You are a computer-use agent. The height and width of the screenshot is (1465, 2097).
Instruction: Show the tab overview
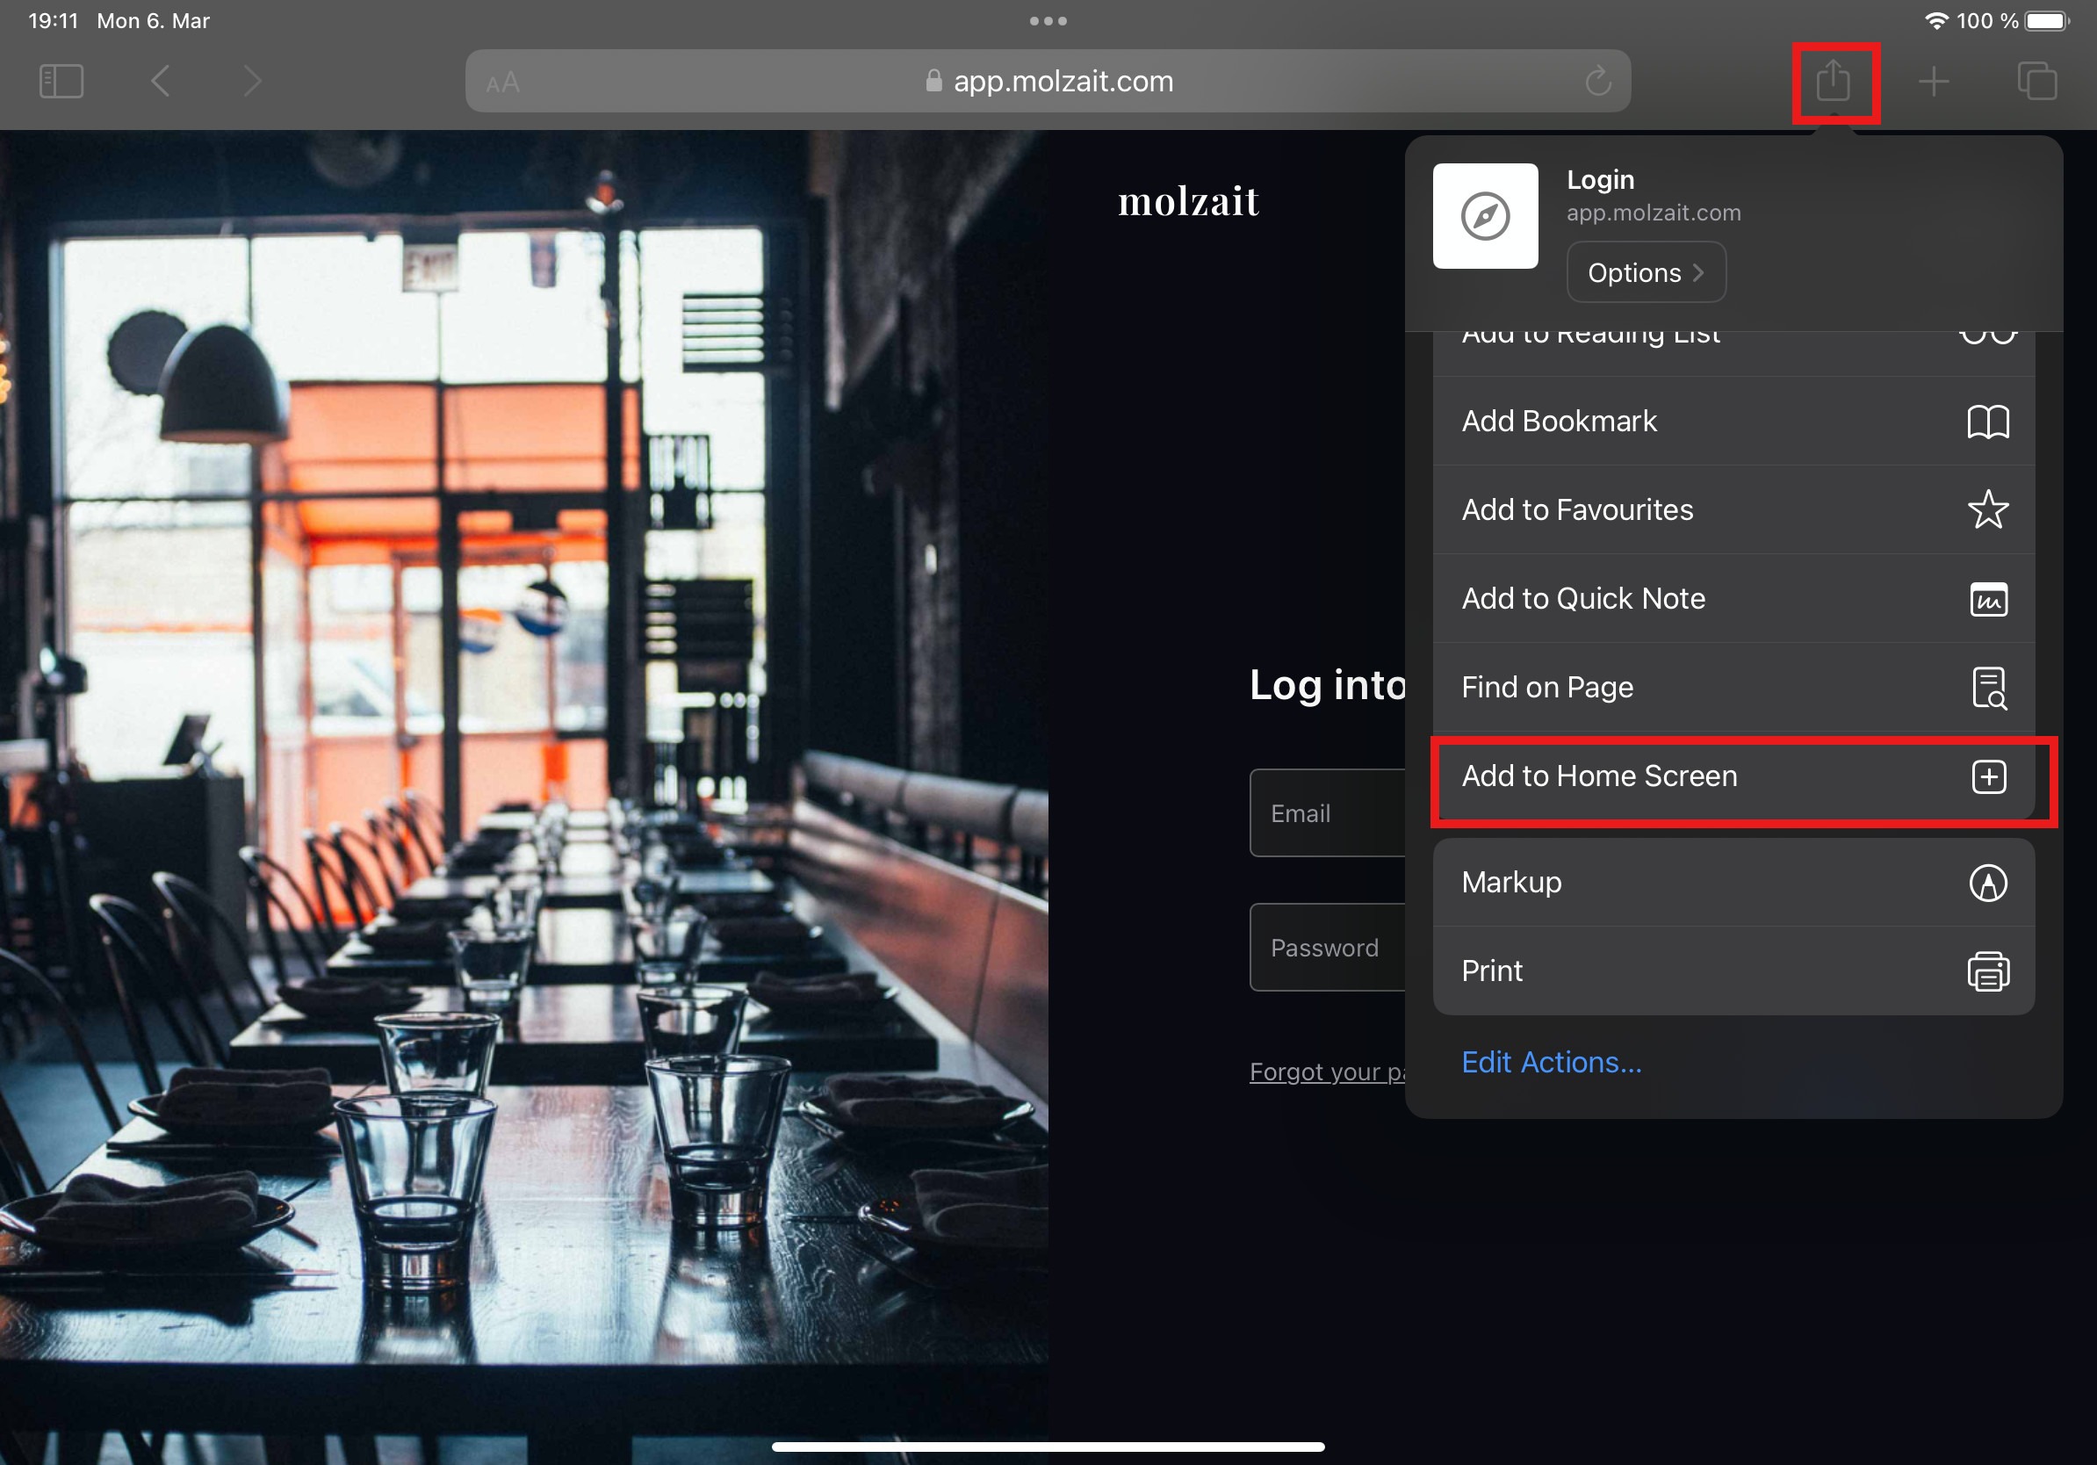(2036, 82)
